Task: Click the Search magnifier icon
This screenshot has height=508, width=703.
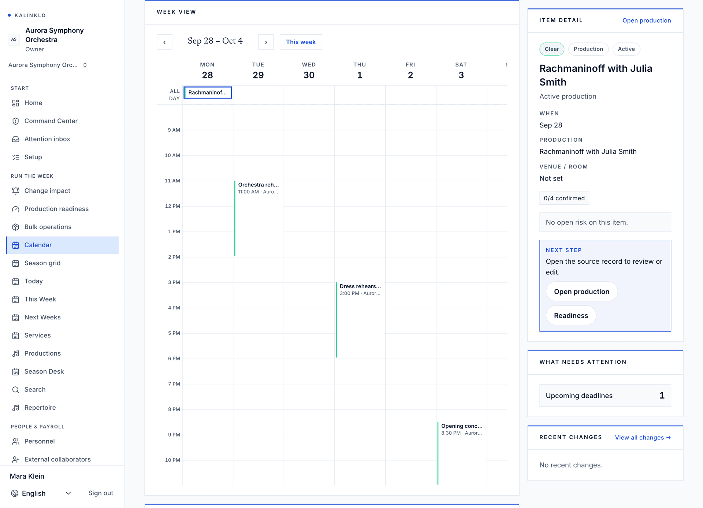Action: tap(15, 390)
